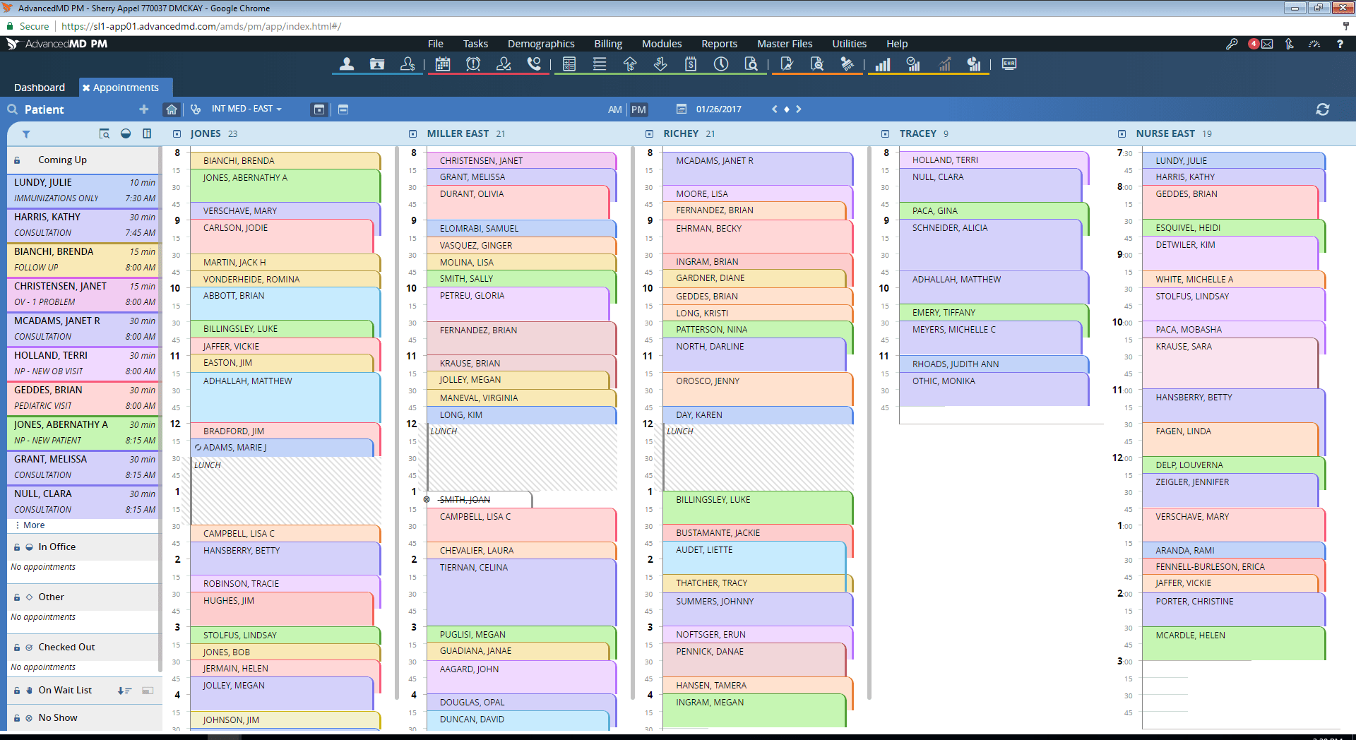Add a new patient using the plus icon

(143, 109)
